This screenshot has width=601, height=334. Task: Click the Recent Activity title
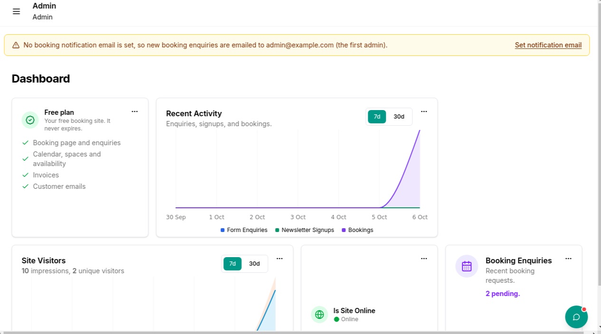tap(194, 113)
